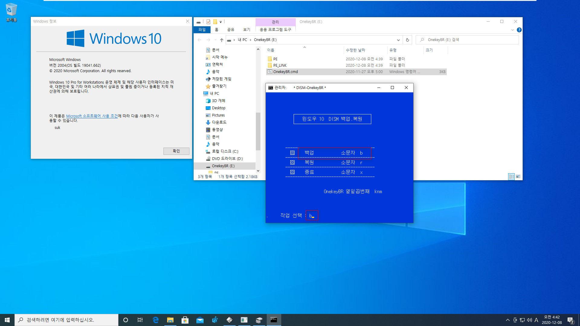Show hidden system tray icons chevron
Image resolution: width=580 pixels, height=326 pixels.
click(507, 320)
